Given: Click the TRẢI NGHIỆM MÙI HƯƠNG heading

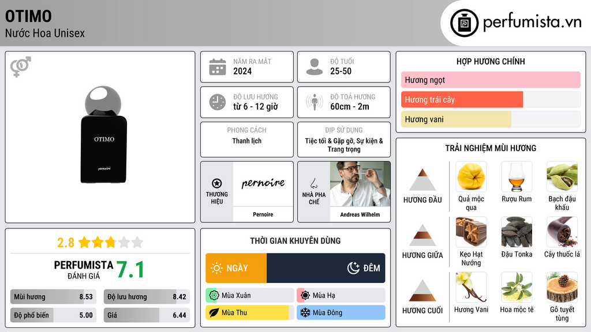Looking at the screenshot, I should 491,148.
